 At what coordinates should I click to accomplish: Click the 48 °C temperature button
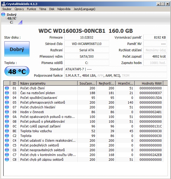tap(17, 71)
